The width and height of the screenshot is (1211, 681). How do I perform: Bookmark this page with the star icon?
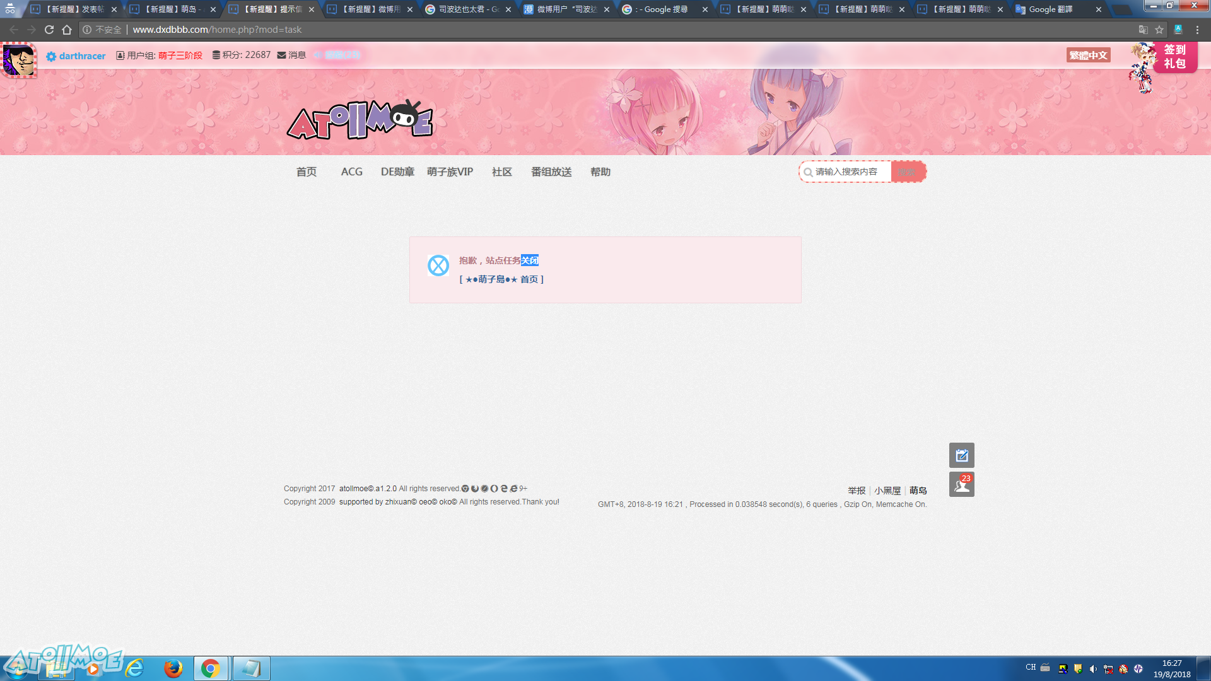(x=1159, y=30)
